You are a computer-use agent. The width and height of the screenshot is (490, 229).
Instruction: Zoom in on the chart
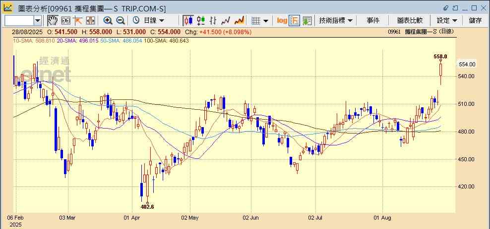[x=108, y=21]
